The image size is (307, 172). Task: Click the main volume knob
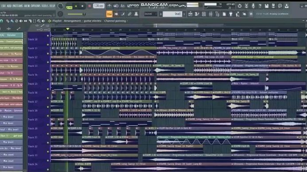[x=60, y=6]
